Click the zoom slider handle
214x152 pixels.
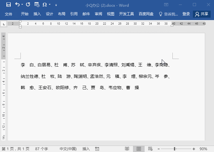[175, 149]
